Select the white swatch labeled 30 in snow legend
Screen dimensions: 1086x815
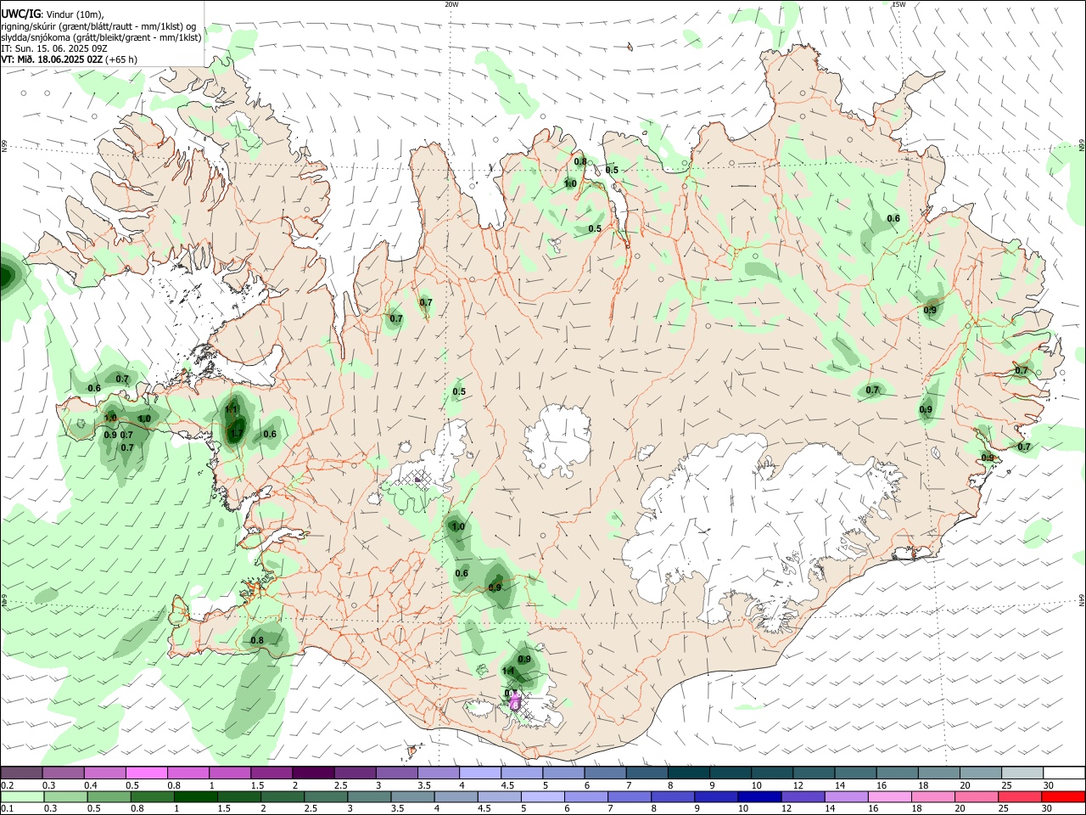coord(1064,773)
